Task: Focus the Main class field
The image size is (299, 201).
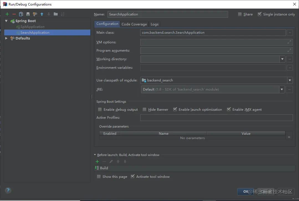Action: pyautogui.click(x=213, y=33)
